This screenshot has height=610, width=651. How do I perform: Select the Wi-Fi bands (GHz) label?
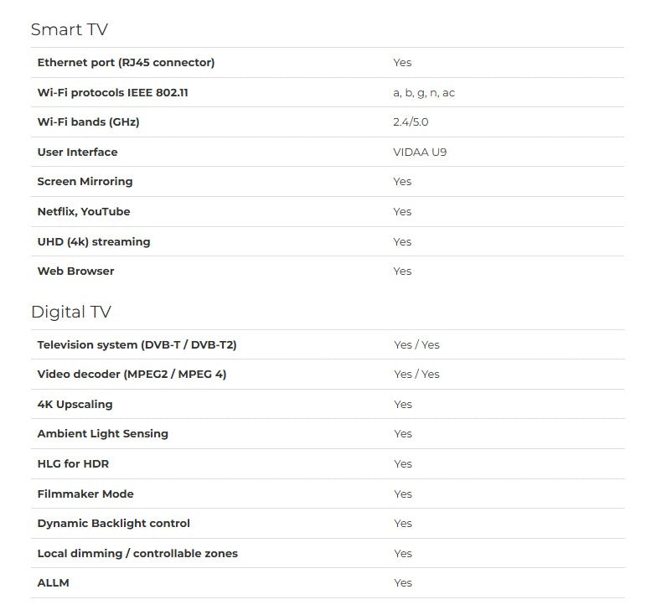click(x=89, y=122)
